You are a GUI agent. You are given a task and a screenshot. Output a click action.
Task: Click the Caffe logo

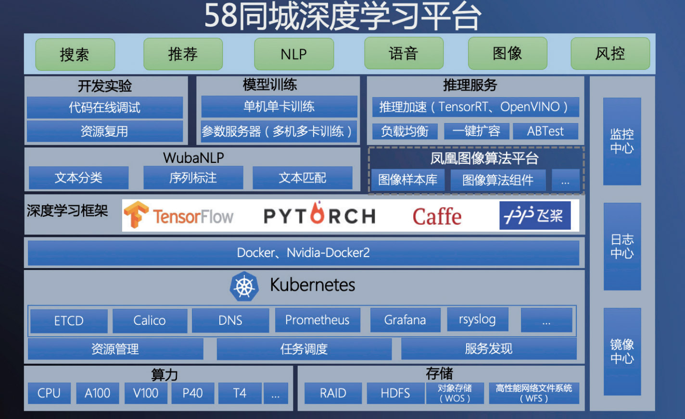point(437,216)
